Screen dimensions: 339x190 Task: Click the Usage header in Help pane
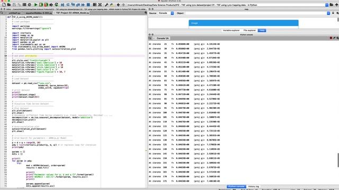point(244,23)
